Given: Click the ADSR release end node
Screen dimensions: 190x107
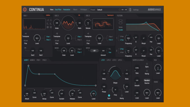Looking at the screenshot, I should pyautogui.click(x=96, y=85).
